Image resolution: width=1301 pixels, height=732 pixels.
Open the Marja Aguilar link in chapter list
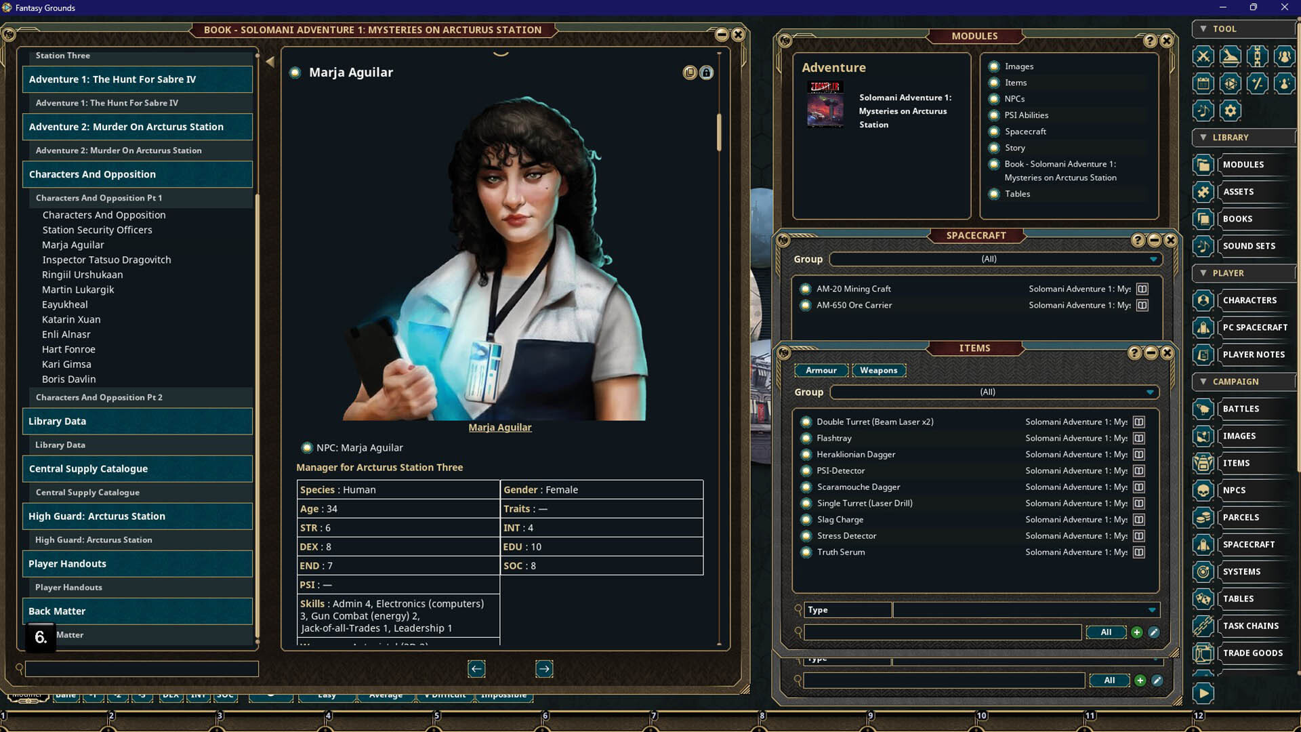pos(73,245)
